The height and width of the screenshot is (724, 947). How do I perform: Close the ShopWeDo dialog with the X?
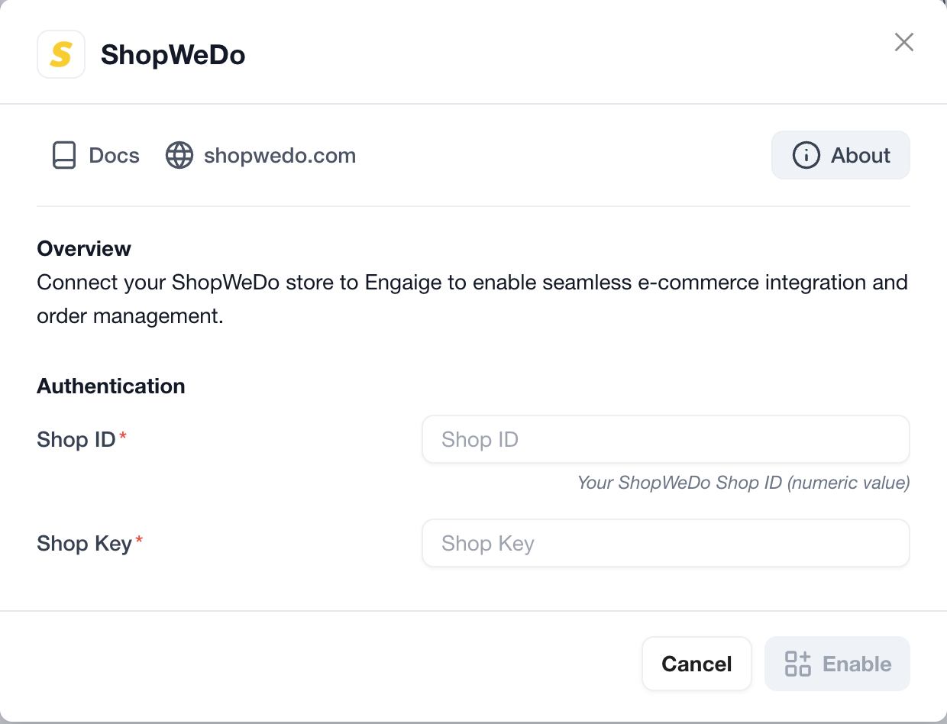(904, 42)
